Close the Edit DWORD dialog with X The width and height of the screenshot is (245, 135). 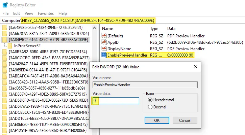(195, 67)
